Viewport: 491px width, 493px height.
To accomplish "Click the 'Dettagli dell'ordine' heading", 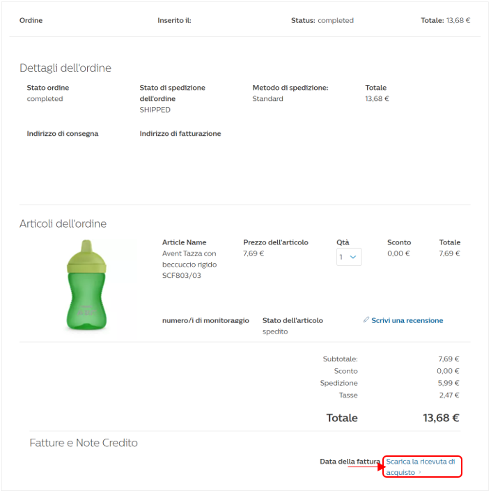I will [x=65, y=68].
